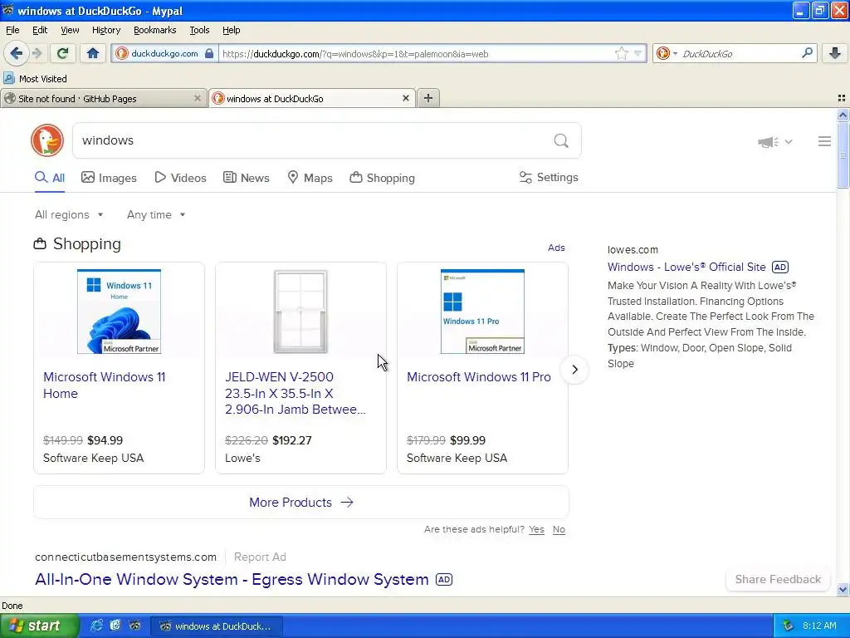This screenshot has height=638, width=850.
Task: Click Report Ad link
Action: click(x=260, y=557)
